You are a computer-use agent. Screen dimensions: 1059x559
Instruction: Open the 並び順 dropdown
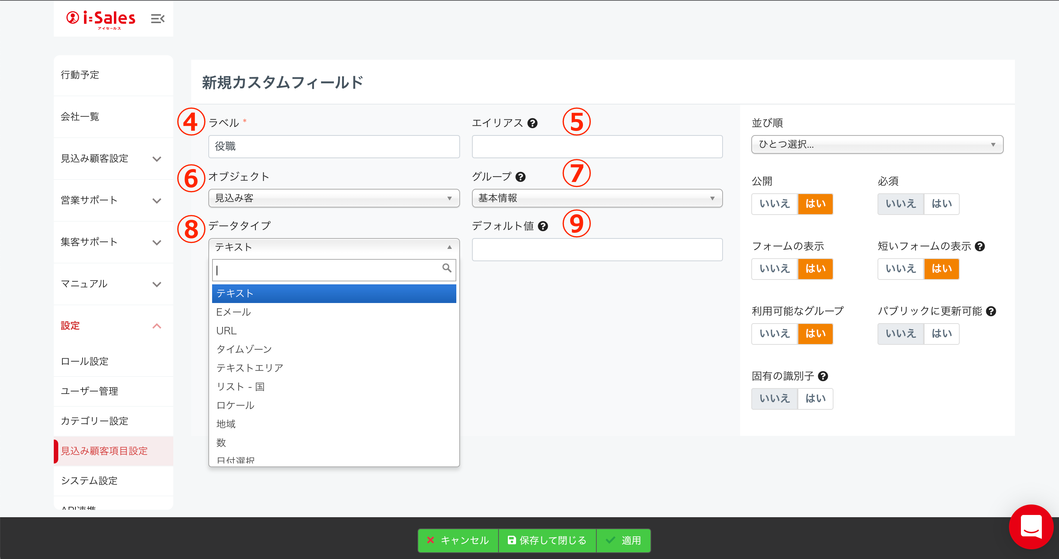point(877,144)
